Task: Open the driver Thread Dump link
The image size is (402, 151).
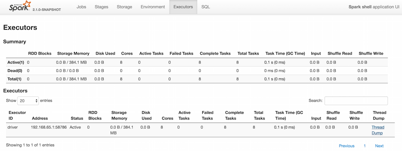Action: pyautogui.click(x=378, y=130)
